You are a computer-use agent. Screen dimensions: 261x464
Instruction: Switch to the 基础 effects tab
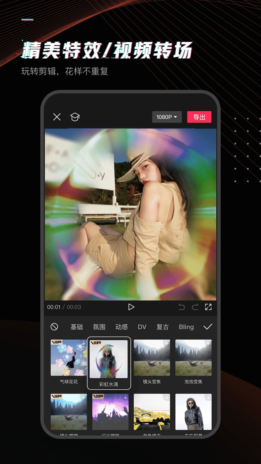(x=77, y=327)
